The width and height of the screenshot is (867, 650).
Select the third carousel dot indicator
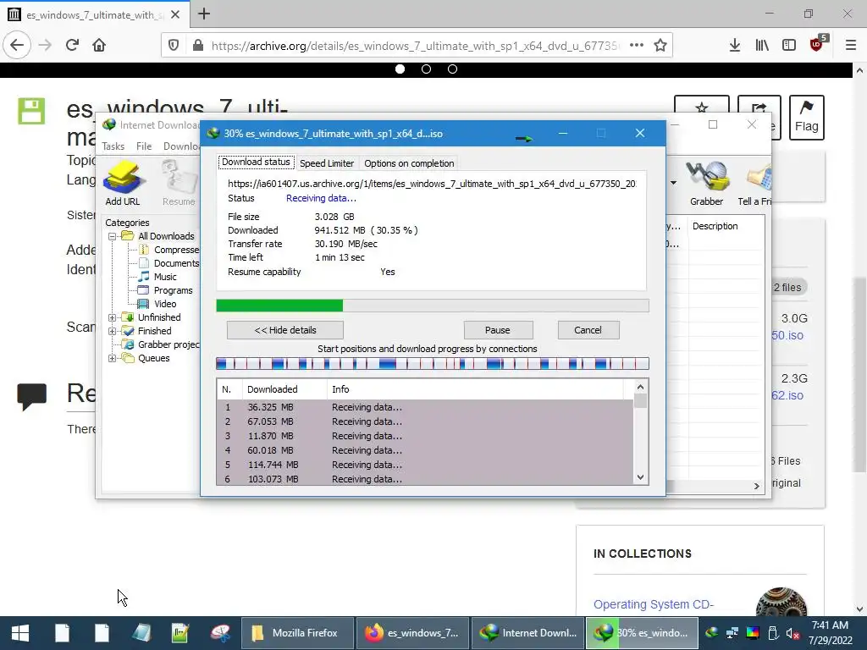pyautogui.click(x=452, y=69)
